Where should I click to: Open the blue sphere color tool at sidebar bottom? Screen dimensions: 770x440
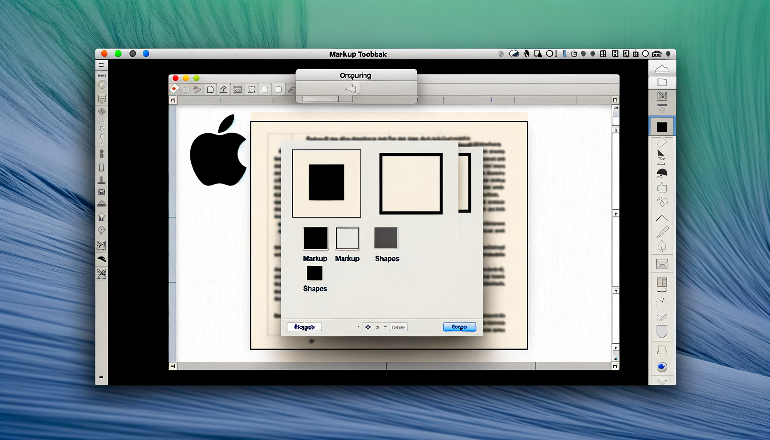pos(661,367)
